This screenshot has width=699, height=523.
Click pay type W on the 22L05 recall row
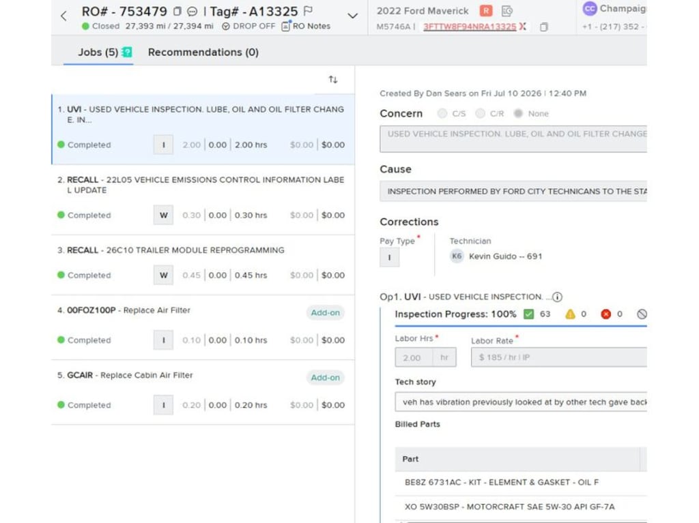[163, 215]
